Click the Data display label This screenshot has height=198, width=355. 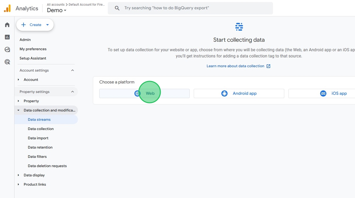click(x=34, y=175)
